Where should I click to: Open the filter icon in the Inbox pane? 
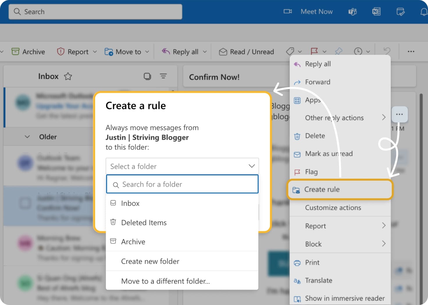(x=163, y=76)
